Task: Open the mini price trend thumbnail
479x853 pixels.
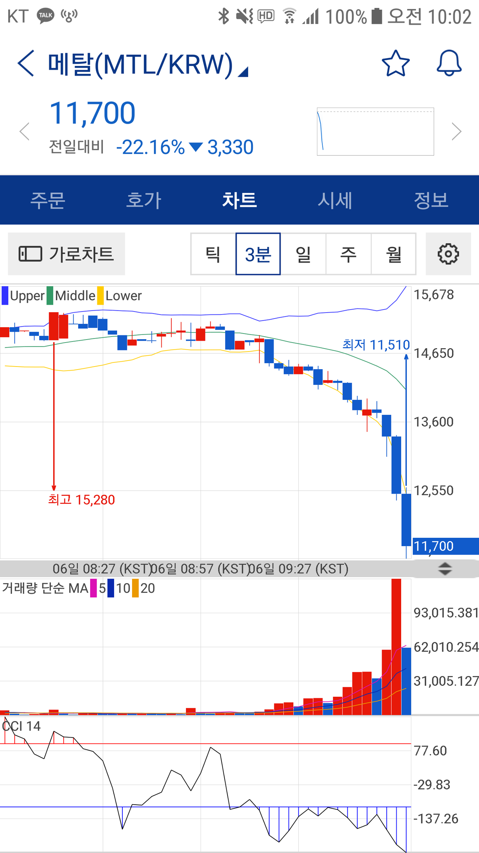Action: (x=375, y=132)
